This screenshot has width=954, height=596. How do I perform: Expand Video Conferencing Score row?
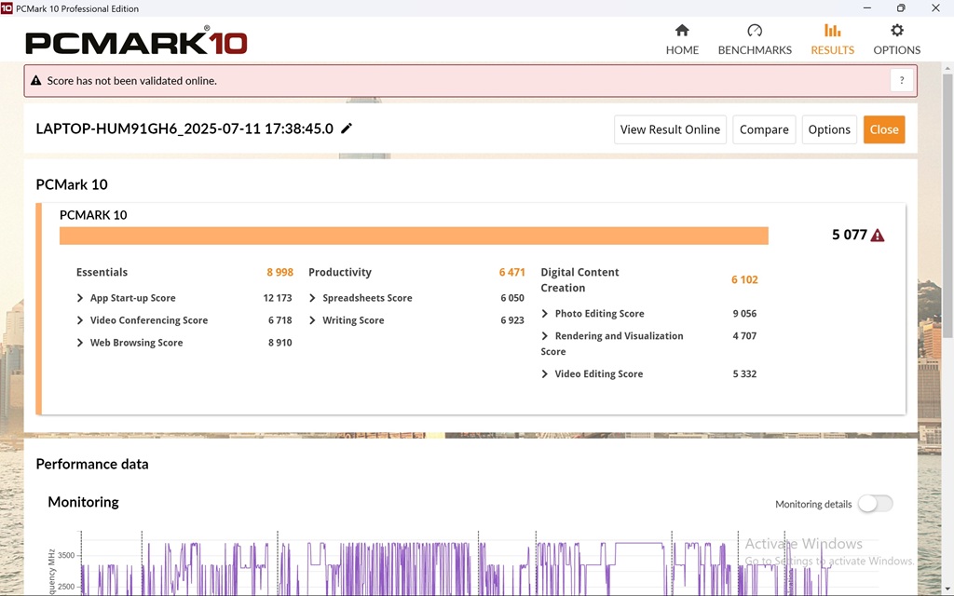tap(80, 320)
